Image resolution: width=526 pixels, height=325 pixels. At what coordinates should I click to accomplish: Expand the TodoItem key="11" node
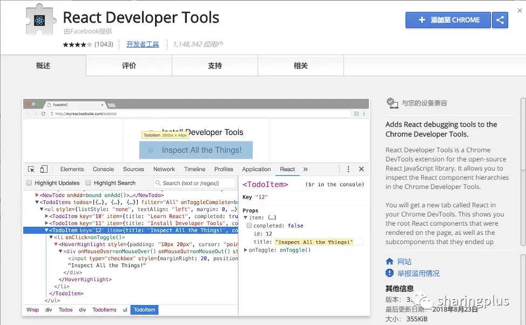point(46,223)
